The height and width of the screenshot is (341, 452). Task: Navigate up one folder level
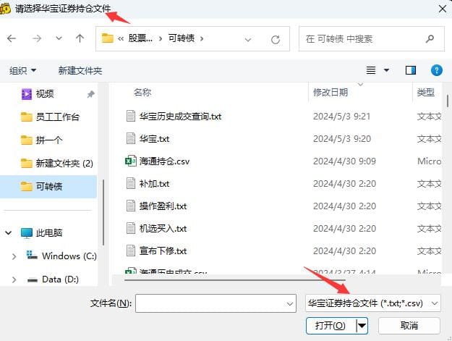point(80,38)
